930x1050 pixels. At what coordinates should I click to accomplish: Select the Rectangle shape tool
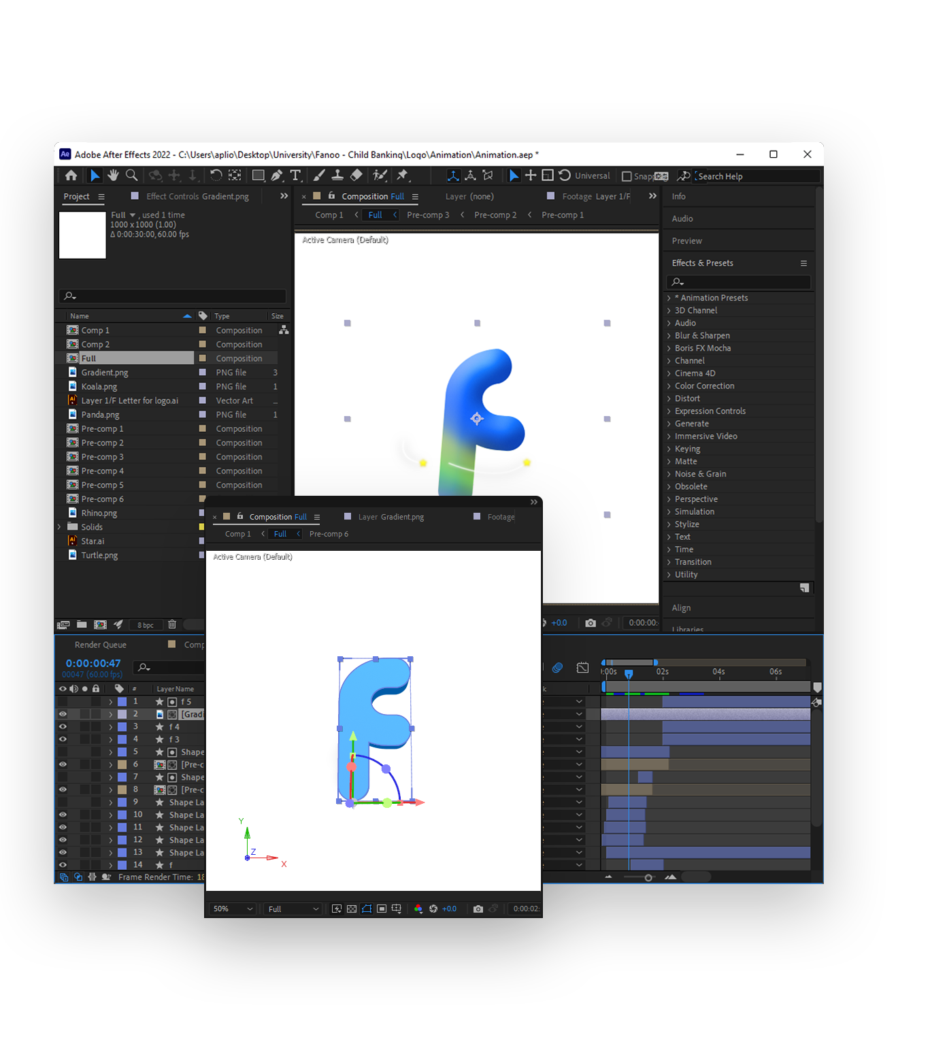(259, 175)
